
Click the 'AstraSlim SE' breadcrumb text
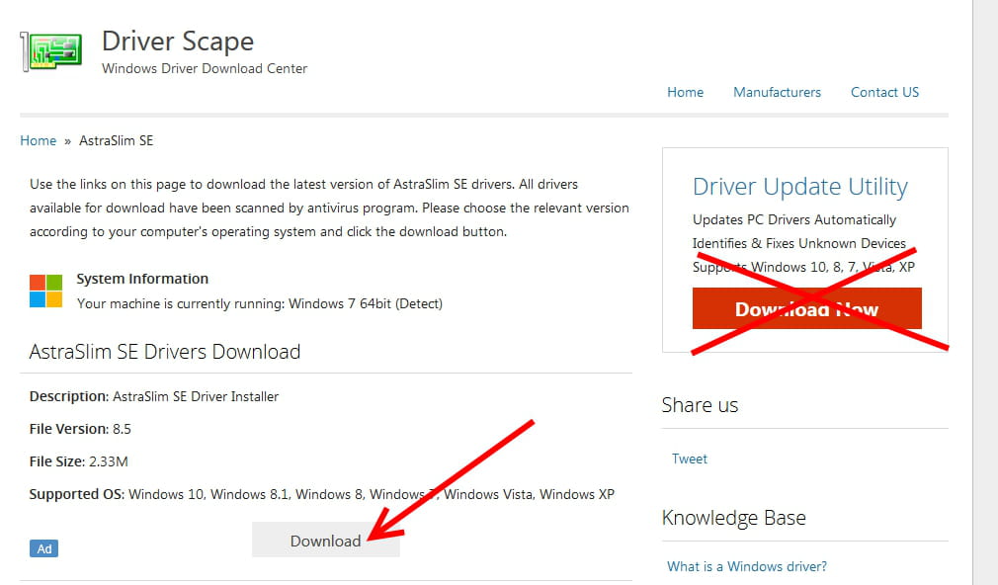(x=116, y=140)
